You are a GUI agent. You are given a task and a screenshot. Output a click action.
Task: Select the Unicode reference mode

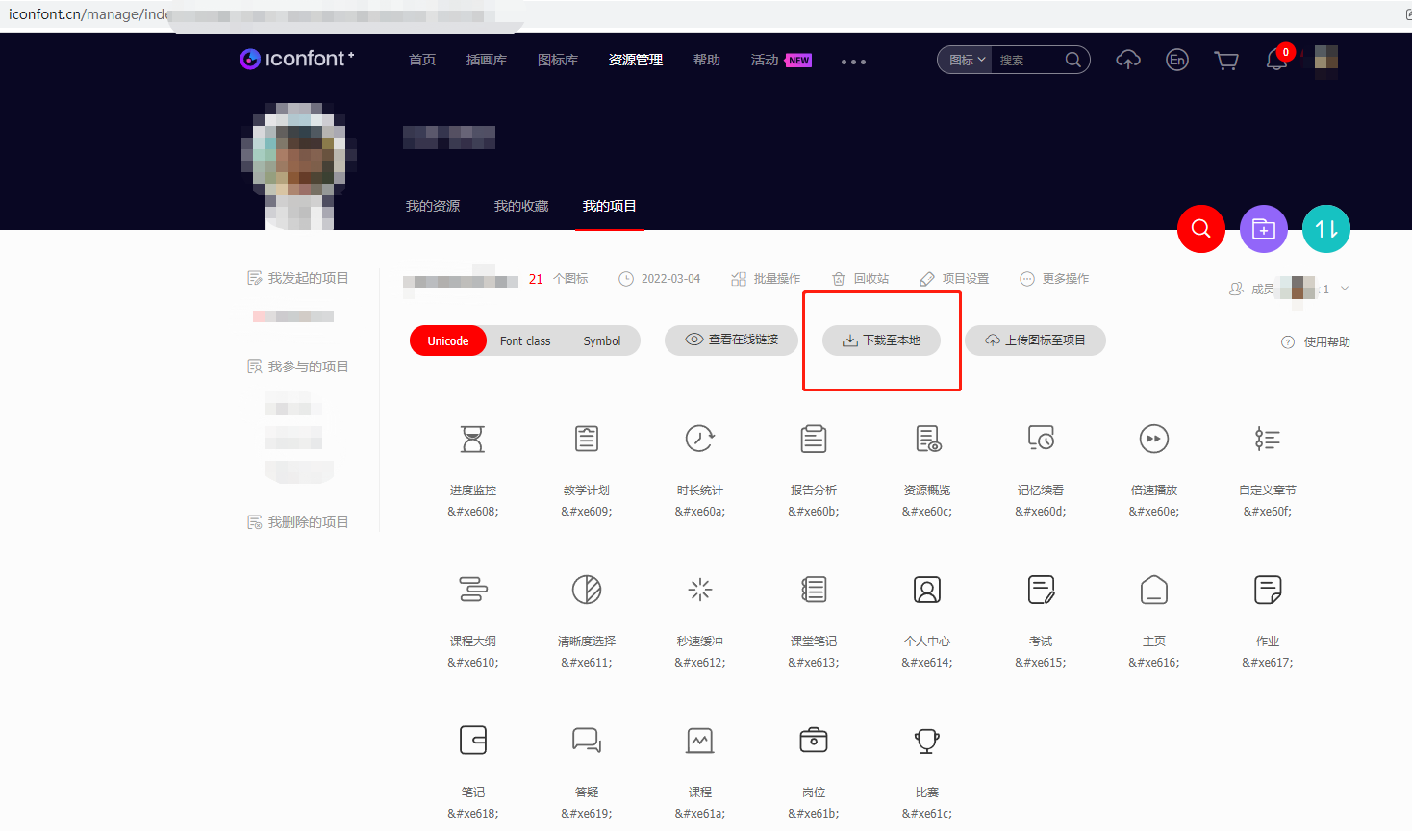coord(447,340)
